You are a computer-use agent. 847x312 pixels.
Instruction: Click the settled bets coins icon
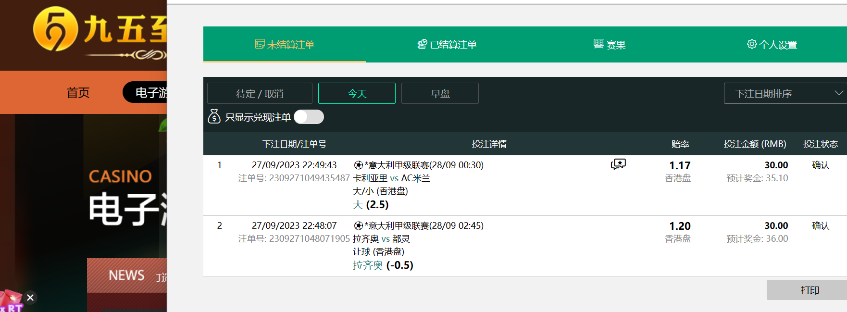[422, 44]
